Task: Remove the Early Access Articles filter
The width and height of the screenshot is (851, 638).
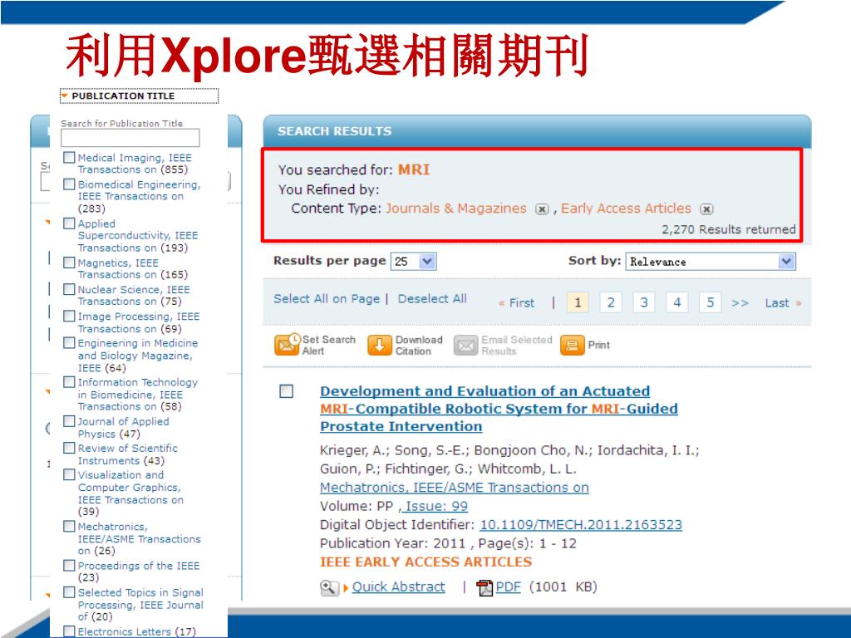Action: tap(706, 209)
